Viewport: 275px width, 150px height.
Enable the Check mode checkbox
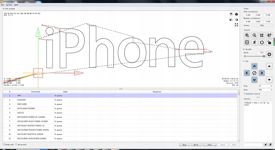pyautogui.click(x=4, y=145)
